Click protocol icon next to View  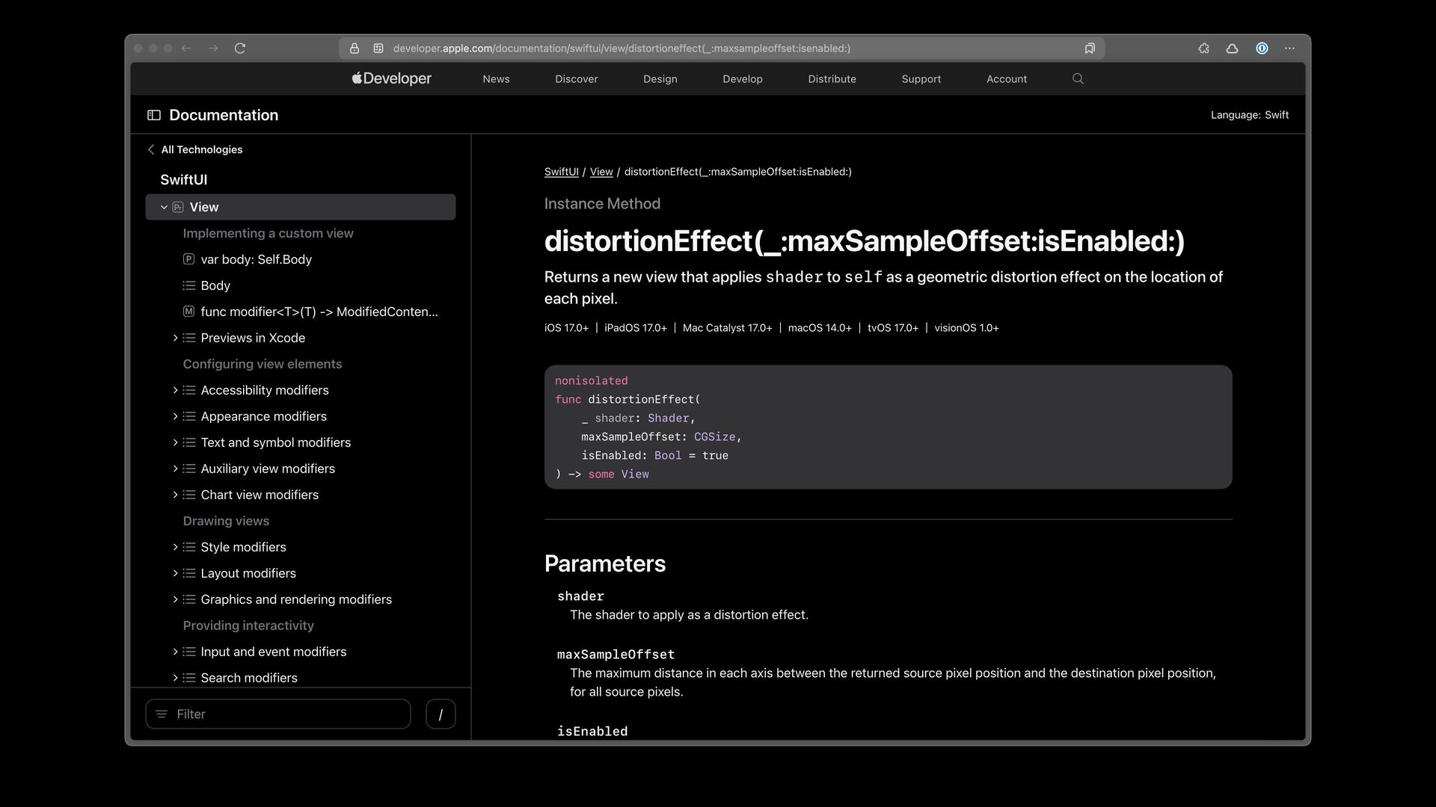point(178,207)
